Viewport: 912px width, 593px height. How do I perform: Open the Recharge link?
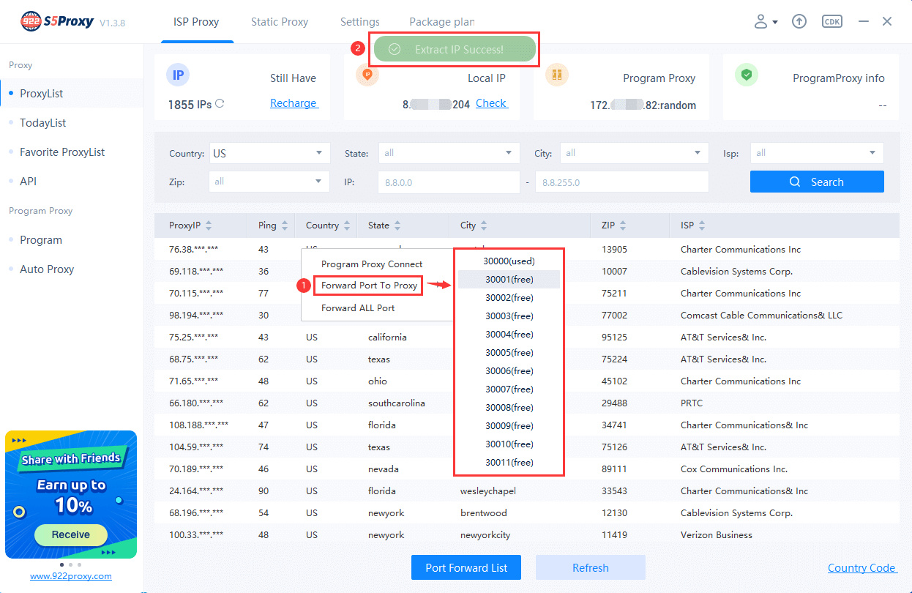coord(294,103)
